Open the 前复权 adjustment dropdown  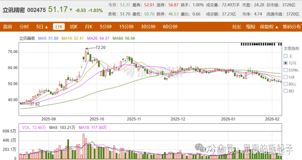point(269,27)
